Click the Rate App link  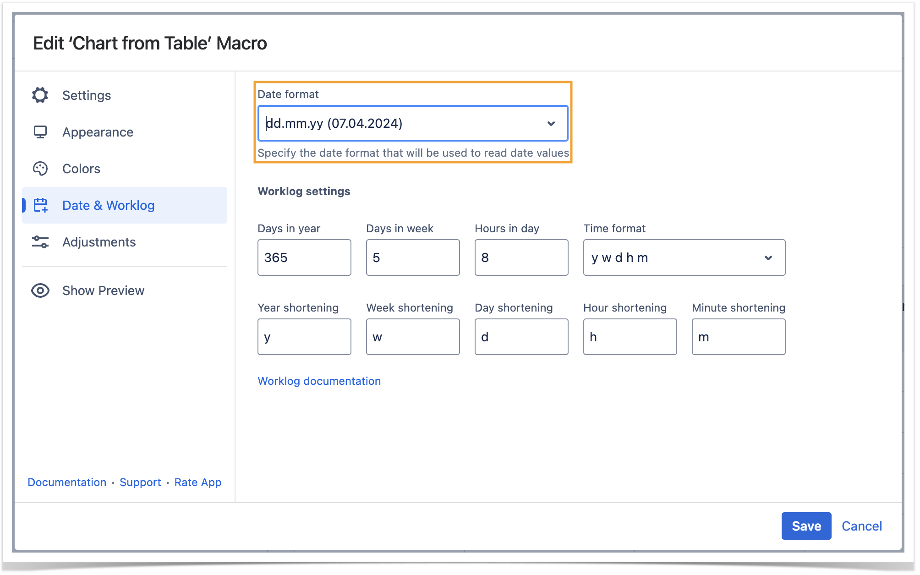(x=198, y=482)
